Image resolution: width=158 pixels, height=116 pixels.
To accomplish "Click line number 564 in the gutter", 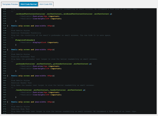I will 5,90.
